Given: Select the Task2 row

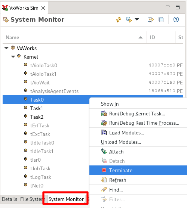Looking at the screenshot, I should pyautogui.click(x=37, y=117).
